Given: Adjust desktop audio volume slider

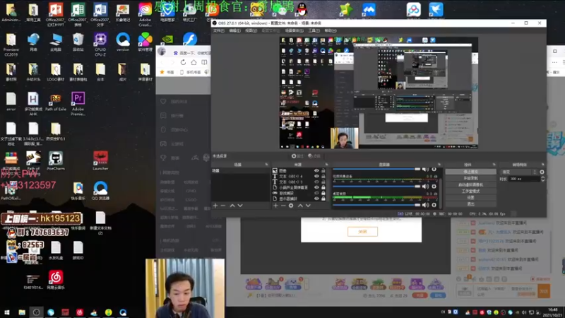Looking at the screenshot, I should click(376, 205).
